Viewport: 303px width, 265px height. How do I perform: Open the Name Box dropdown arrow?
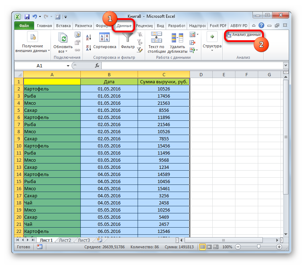[x=68, y=66]
